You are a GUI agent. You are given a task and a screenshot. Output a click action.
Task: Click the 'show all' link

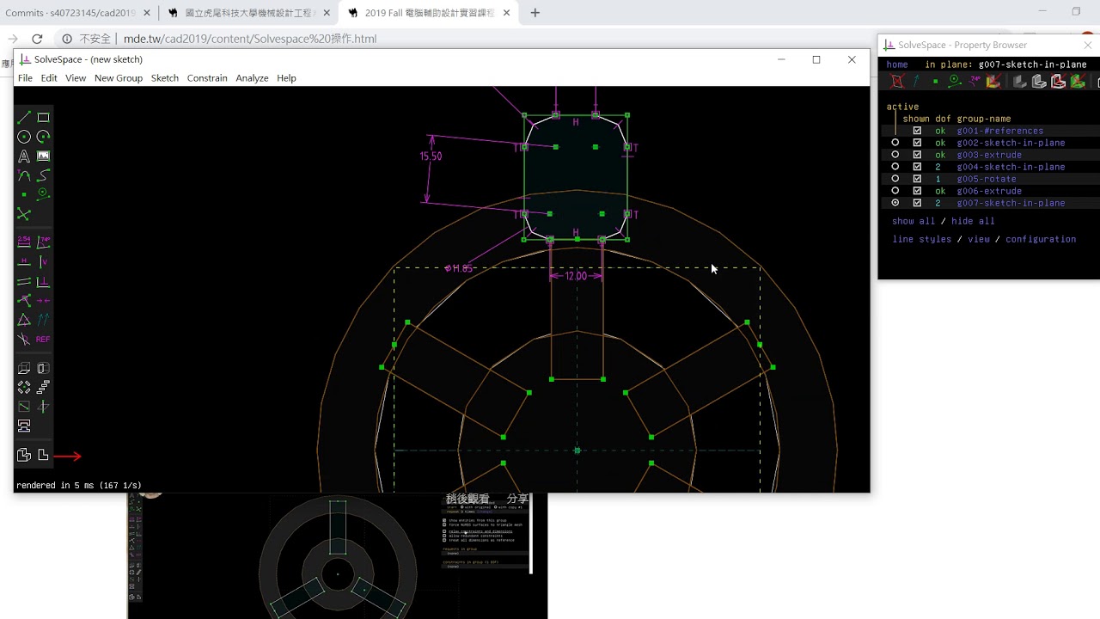914,221
